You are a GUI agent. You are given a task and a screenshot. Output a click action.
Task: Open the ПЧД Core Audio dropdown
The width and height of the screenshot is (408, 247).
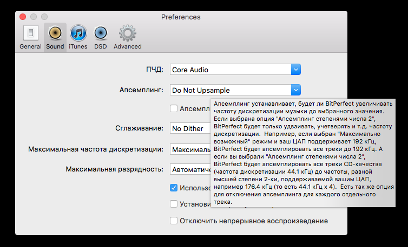(x=235, y=70)
